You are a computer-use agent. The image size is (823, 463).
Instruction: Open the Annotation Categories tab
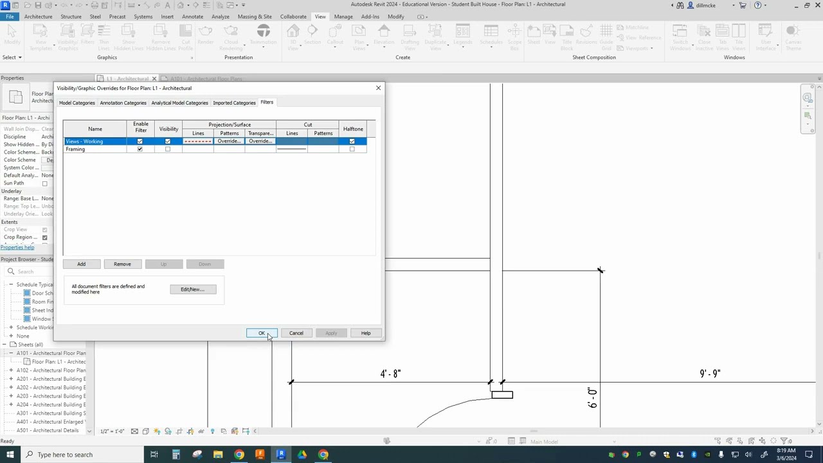[123, 103]
